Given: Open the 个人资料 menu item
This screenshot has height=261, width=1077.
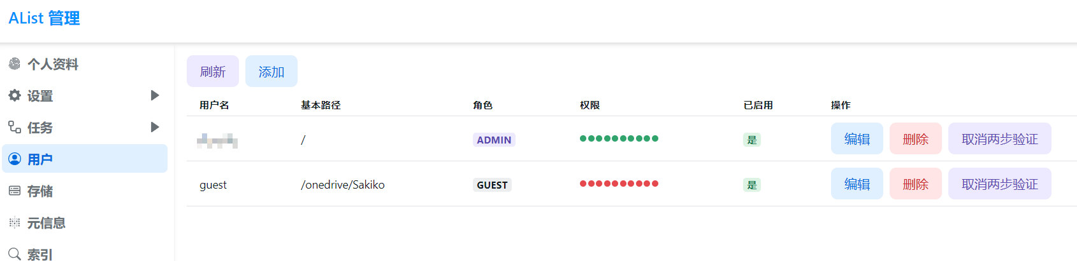Looking at the screenshot, I should pos(53,64).
